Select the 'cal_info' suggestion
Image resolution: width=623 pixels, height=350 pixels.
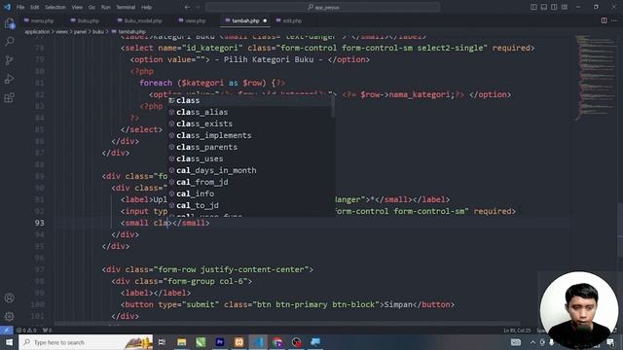pos(251,193)
